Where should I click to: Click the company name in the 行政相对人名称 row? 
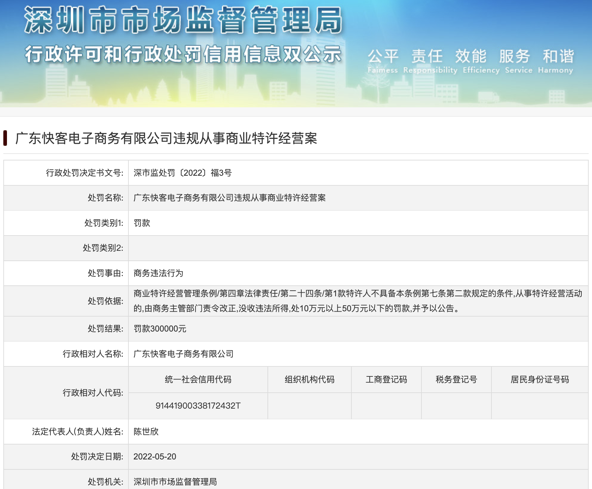(184, 354)
